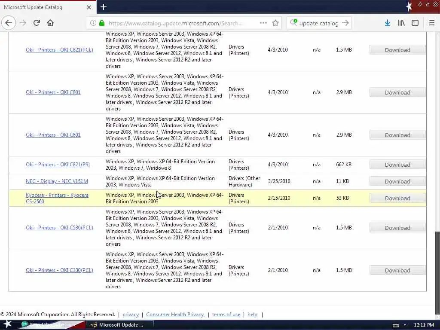Viewport: 440px width, 330px height.
Task: Open the Oki - Printers - OKI C530(PCL) link
Action: tap(59, 228)
